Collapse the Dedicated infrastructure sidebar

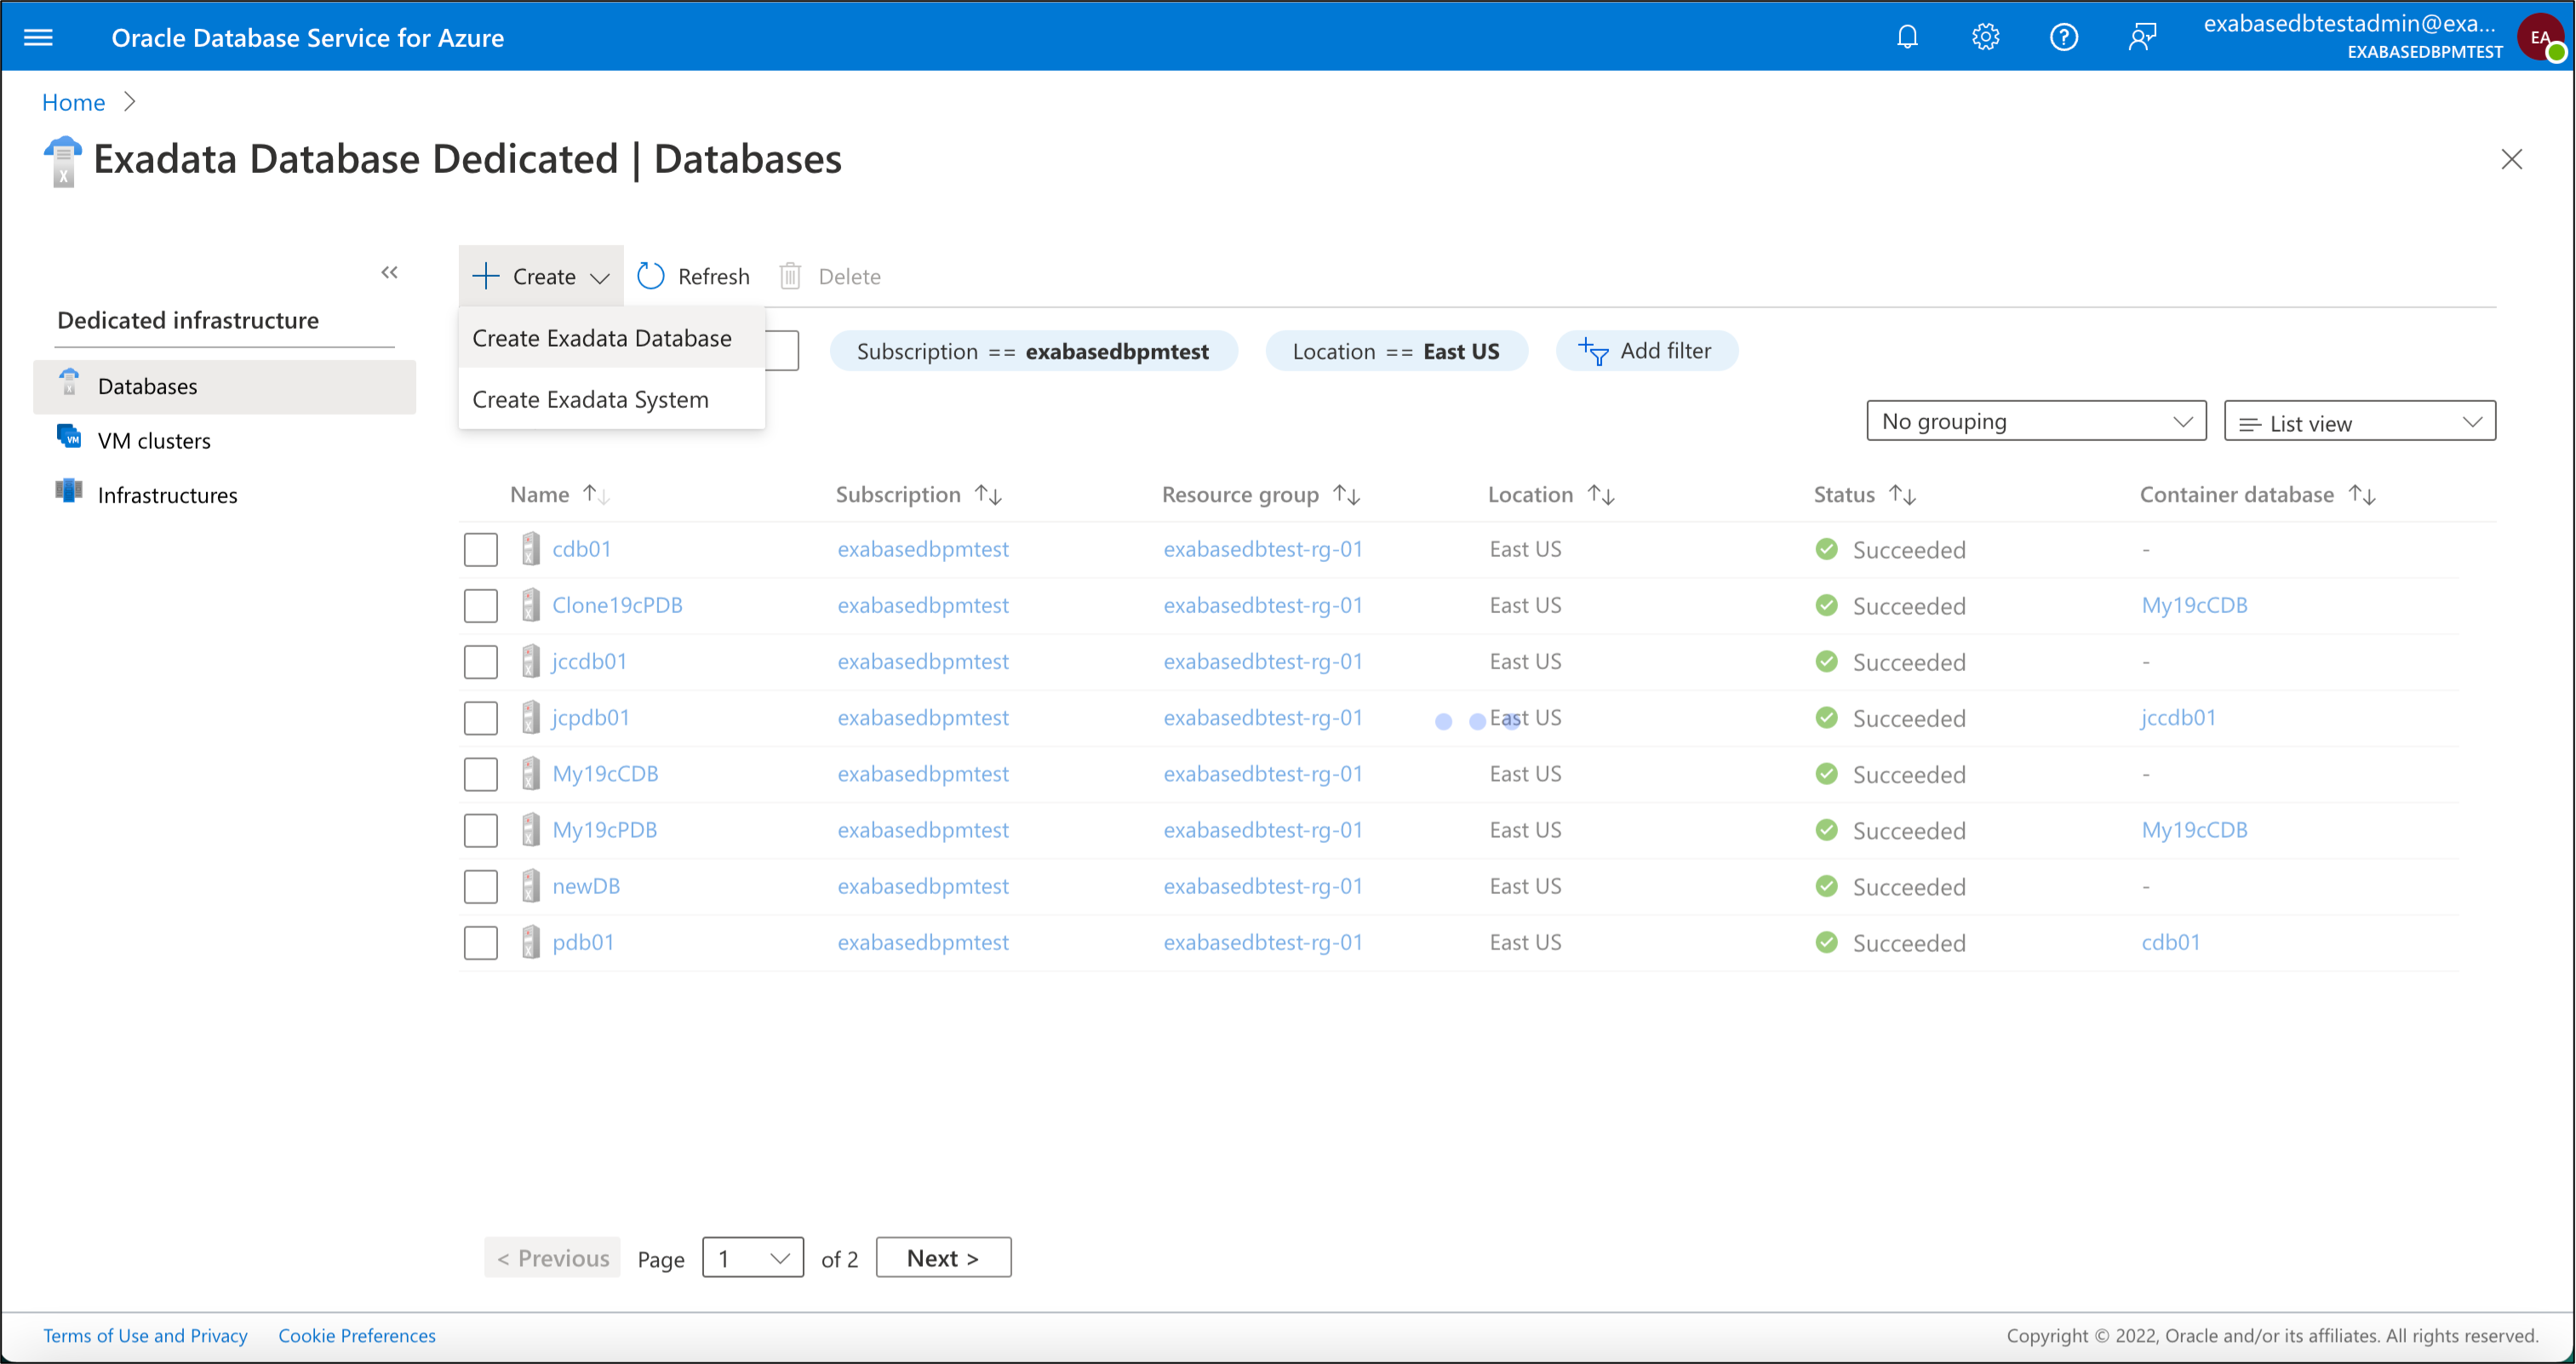(x=390, y=272)
